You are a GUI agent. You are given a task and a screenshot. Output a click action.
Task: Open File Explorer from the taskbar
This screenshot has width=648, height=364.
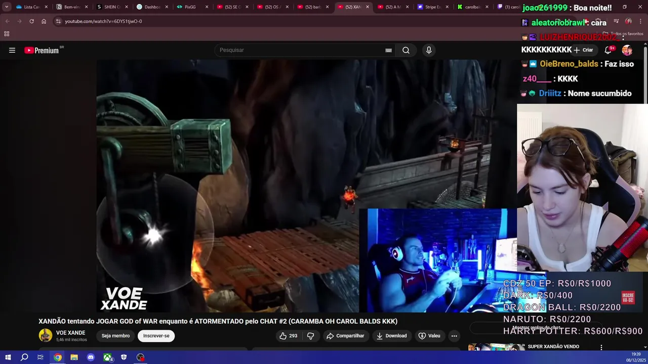[74, 357]
